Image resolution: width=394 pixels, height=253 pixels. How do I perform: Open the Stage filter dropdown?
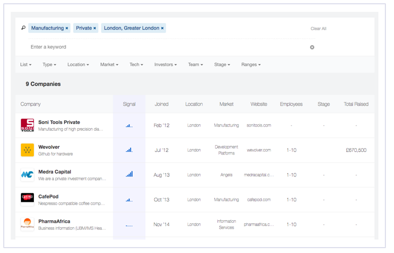222,65
